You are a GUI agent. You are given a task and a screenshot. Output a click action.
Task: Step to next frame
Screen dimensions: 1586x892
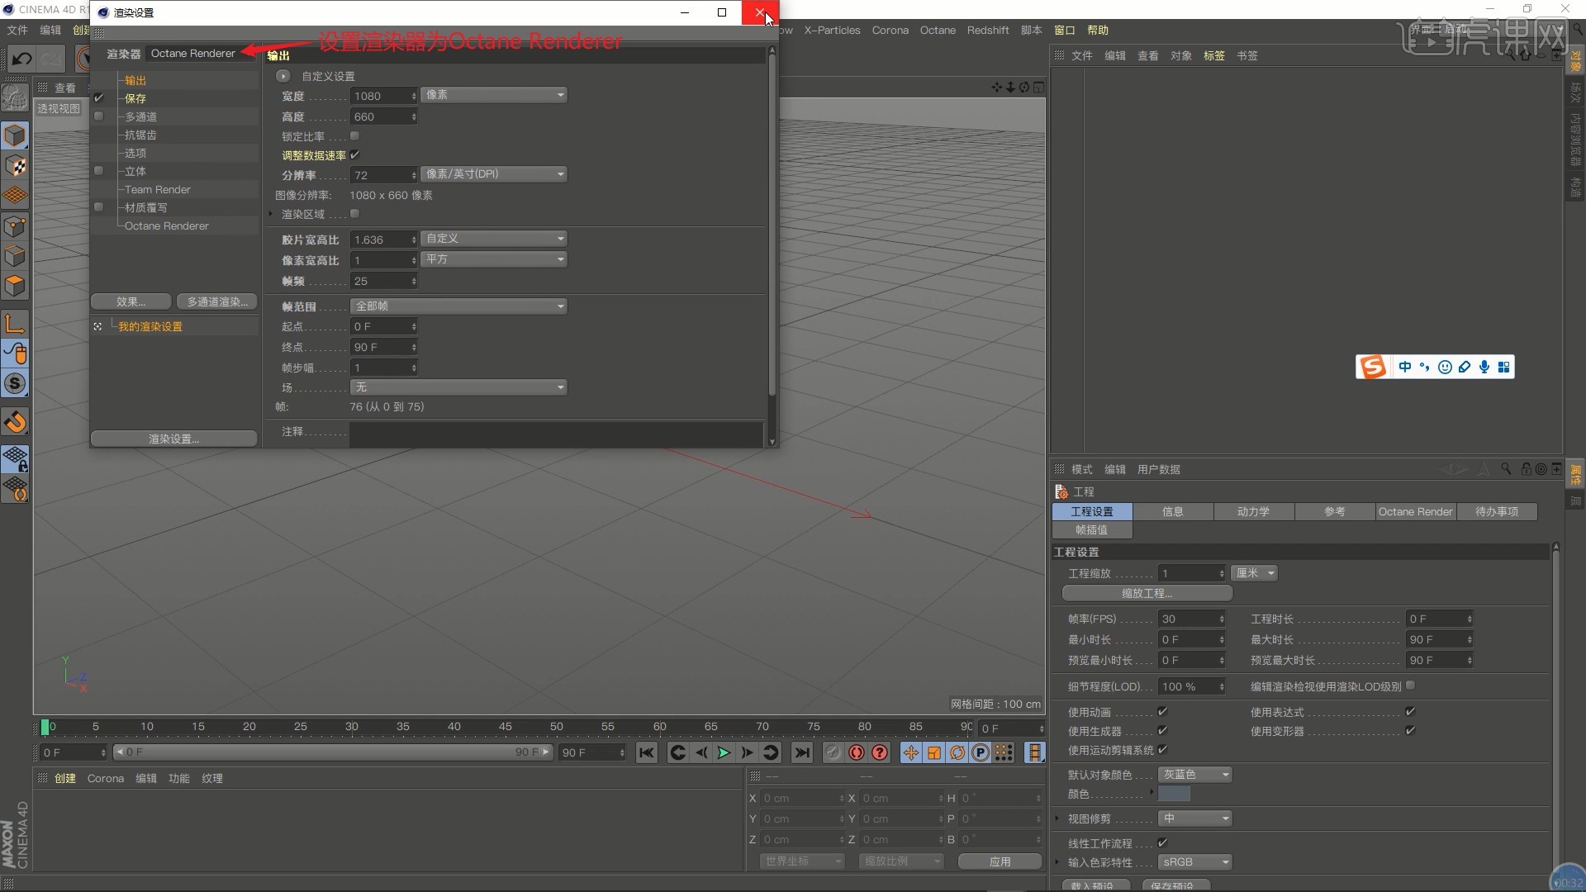(747, 752)
